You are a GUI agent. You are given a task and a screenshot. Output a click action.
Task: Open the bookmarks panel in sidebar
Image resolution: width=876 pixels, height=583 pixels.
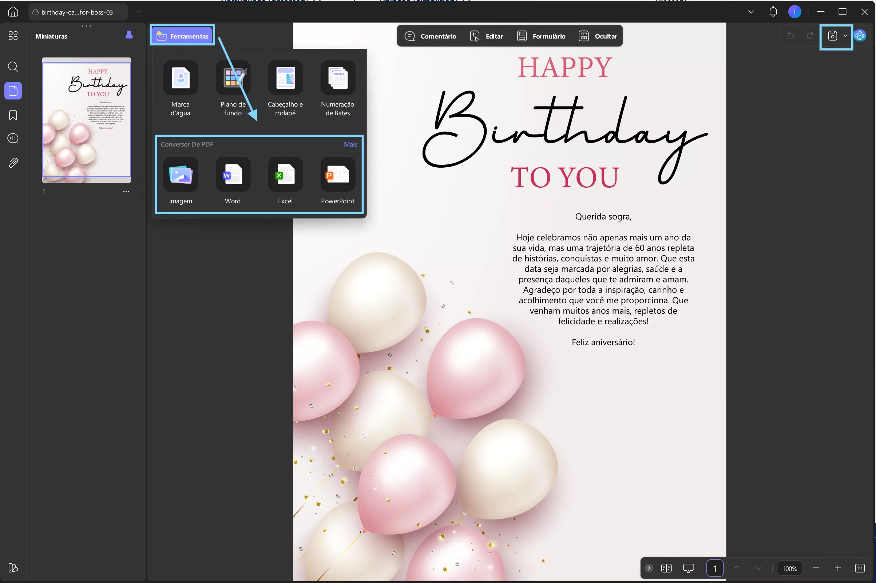[x=13, y=115]
